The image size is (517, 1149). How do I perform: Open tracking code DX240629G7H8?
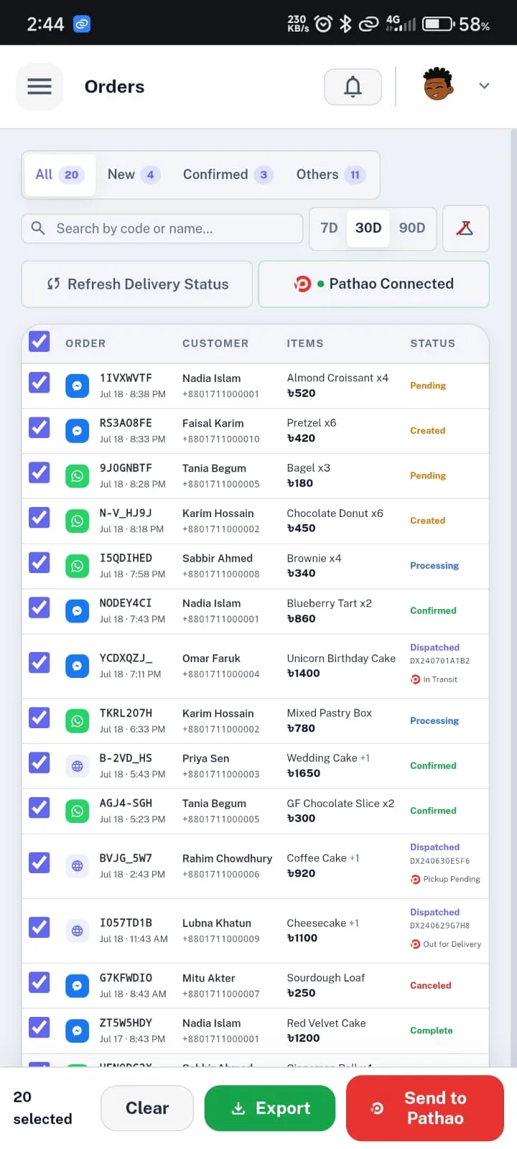pyautogui.click(x=439, y=926)
